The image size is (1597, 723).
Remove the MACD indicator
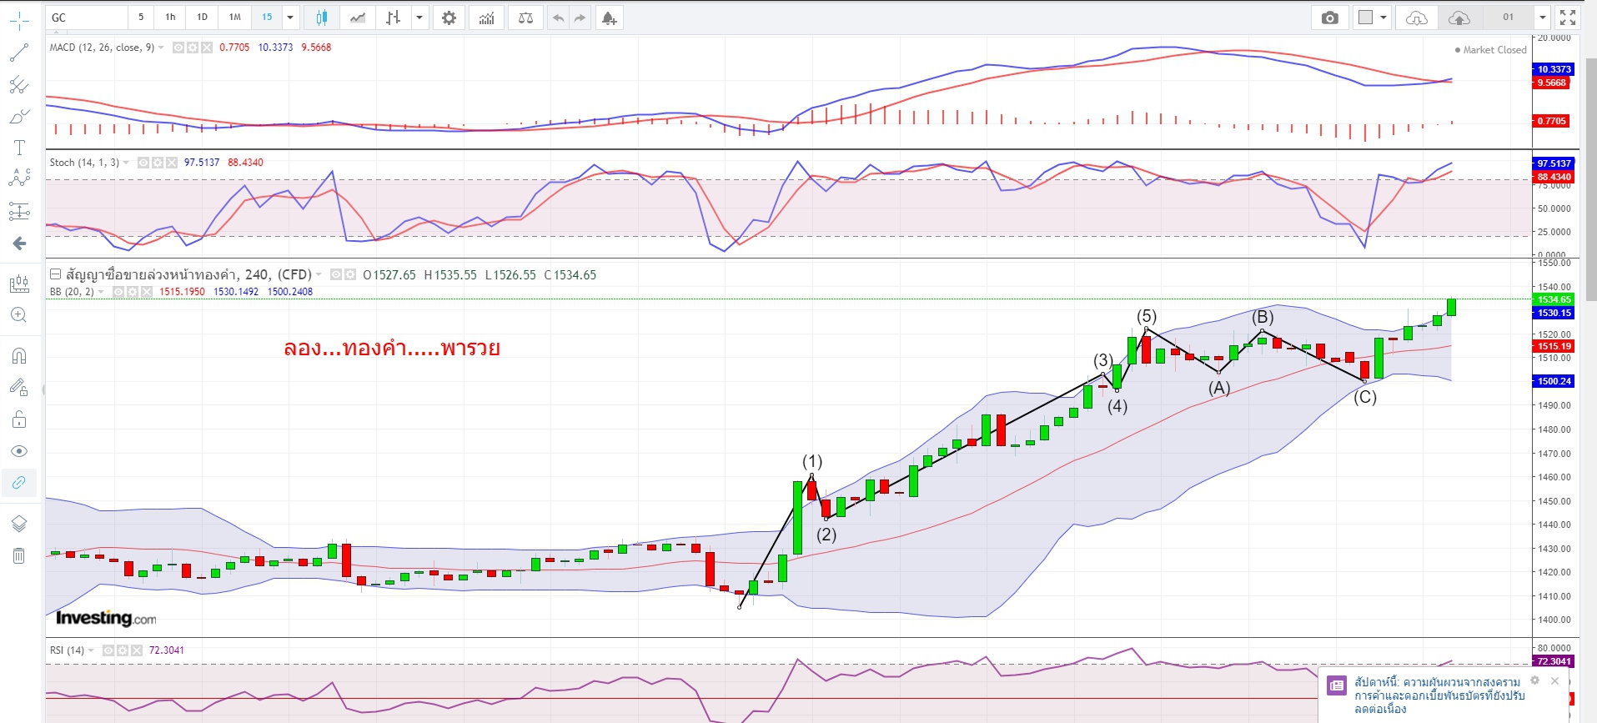207,48
